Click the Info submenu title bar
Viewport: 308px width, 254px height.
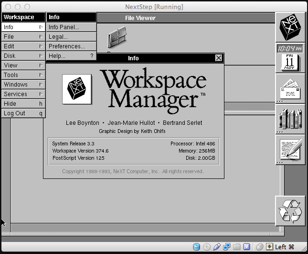[x=71, y=17]
